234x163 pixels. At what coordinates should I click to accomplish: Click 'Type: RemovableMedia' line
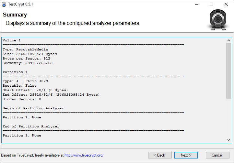tap(25, 49)
